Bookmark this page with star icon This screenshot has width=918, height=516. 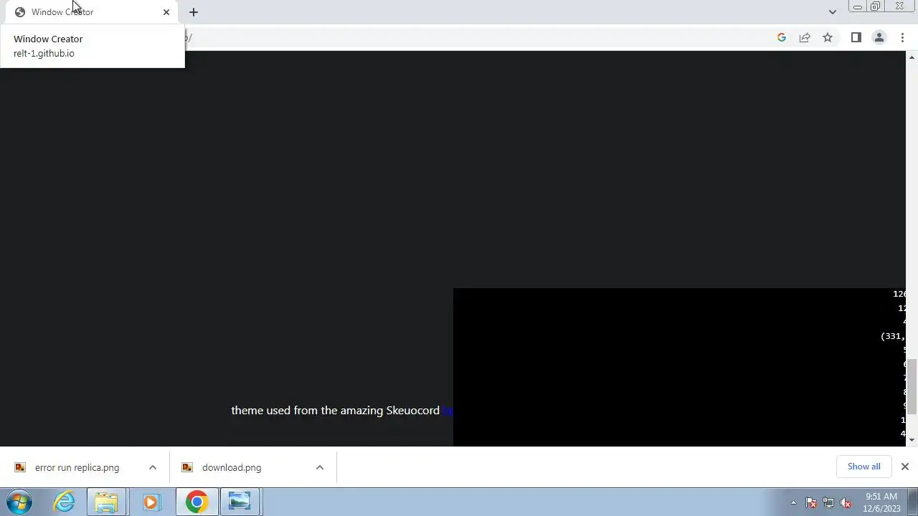click(828, 37)
